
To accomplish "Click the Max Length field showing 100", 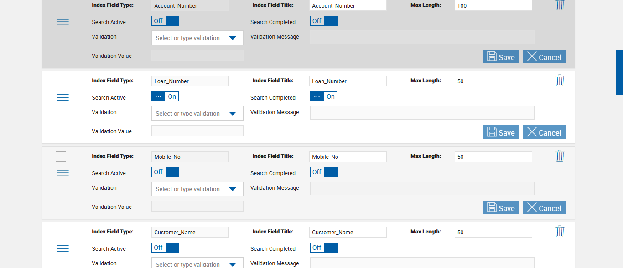I will (x=493, y=6).
